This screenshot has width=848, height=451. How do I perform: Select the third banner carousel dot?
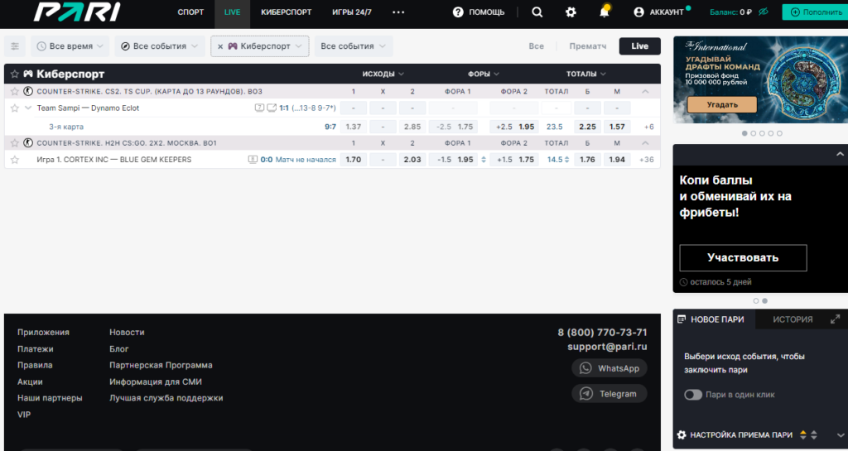pyautogui.click(x=762, y=133)
